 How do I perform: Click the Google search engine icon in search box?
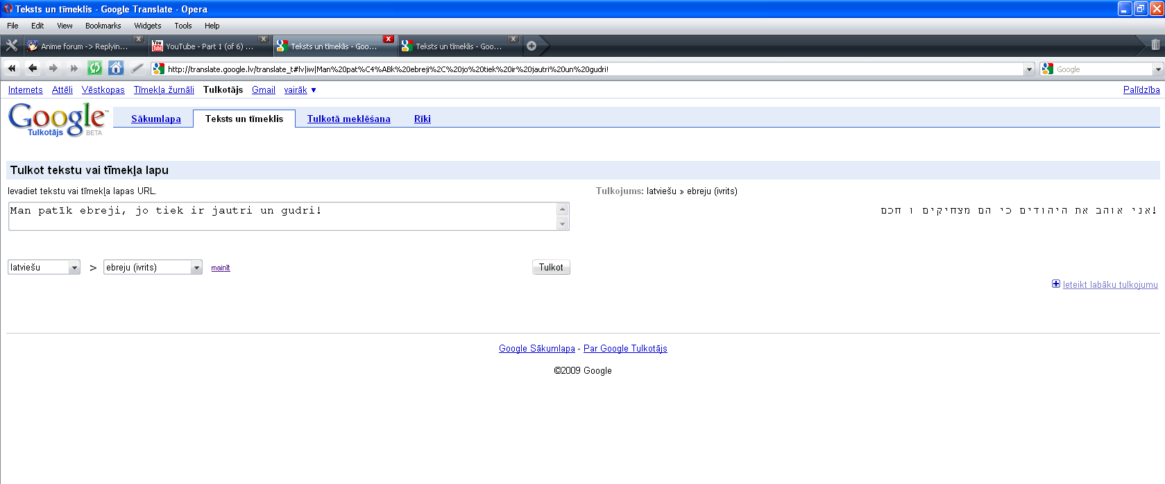(x=1047, y=69)
